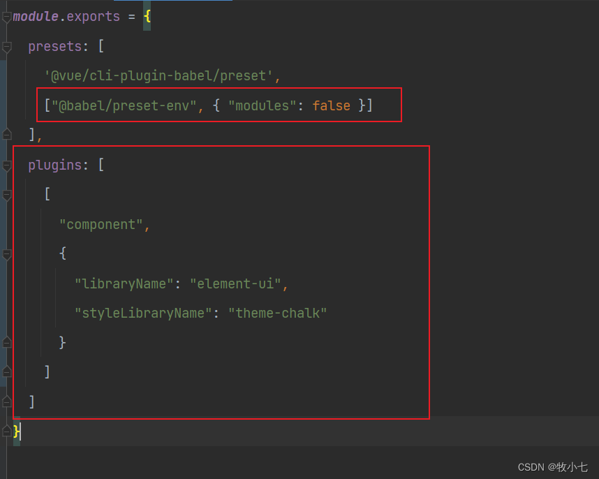Click the "element-ui" value
599x479 pixels.
tap(235, 283)
